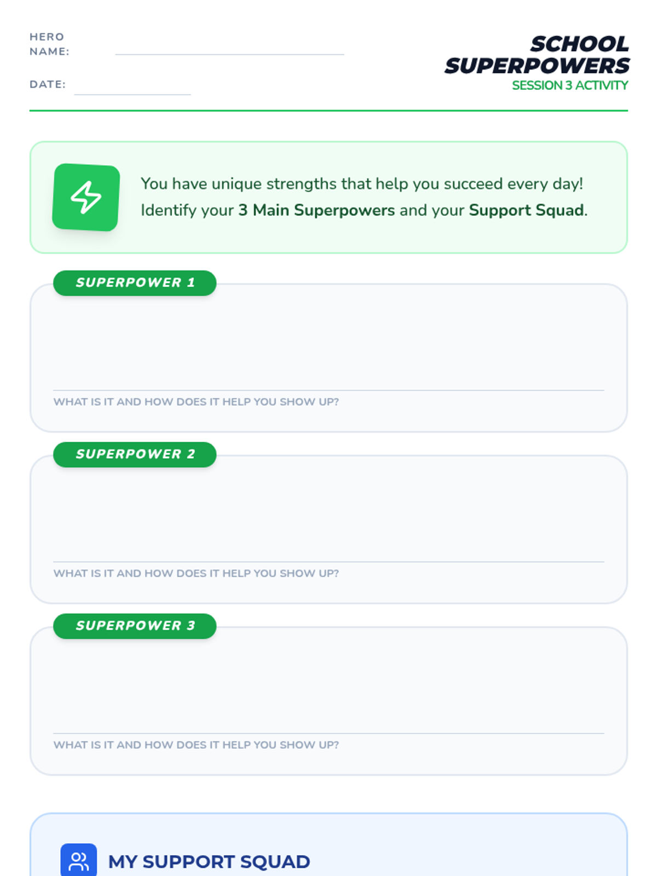The height and width of the screenshot is (876, 657).
Task: Click the prompt text under Superpower 3
Action: [196, 745]
